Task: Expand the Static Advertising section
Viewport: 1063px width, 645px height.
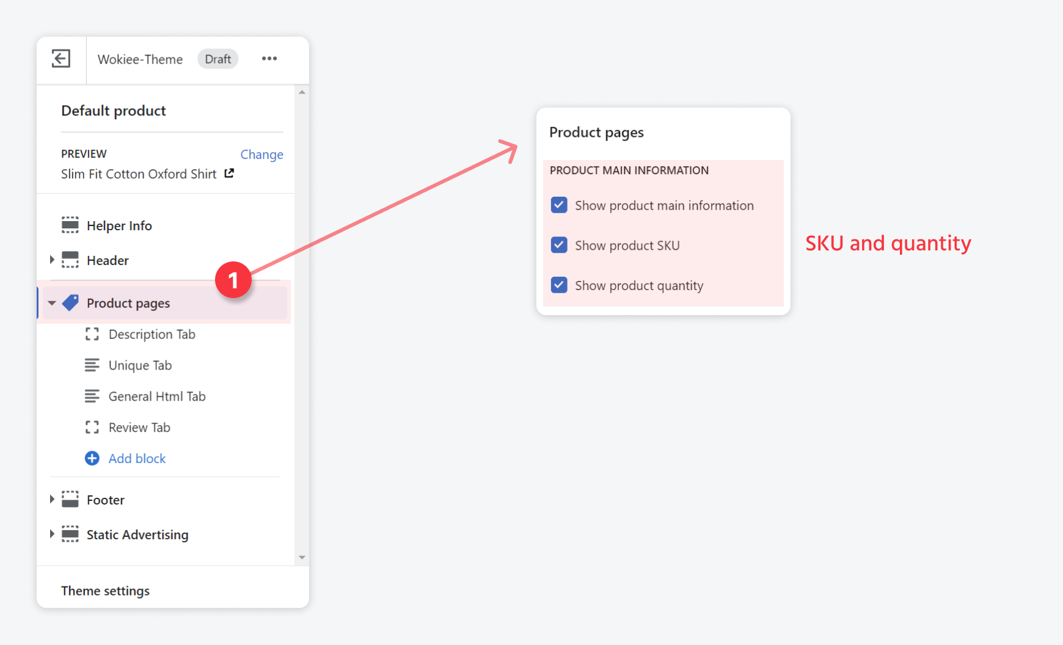Action: click(x=52, y=534)
